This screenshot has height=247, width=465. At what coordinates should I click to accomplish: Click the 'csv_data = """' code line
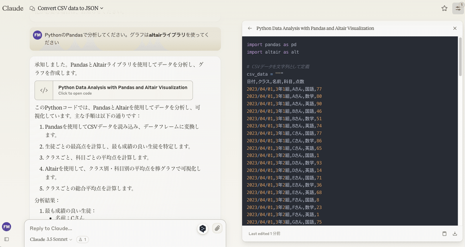click(265, 74)
